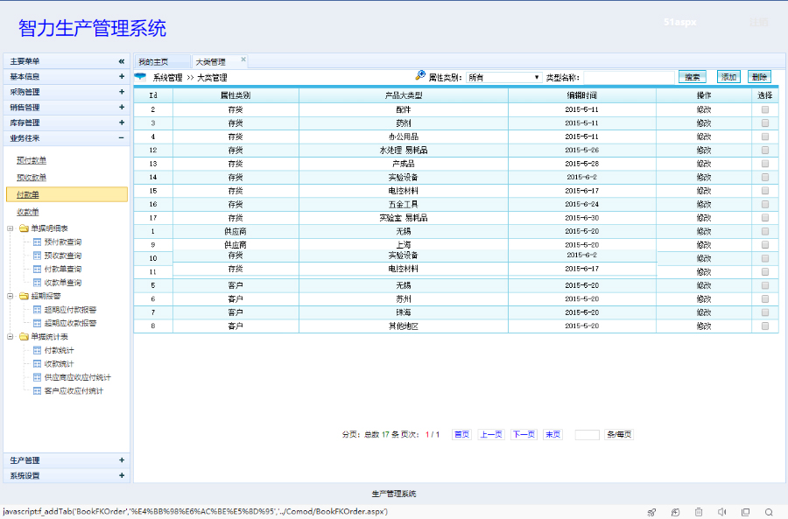788x519 pixels.
Task: Expand the 生产管理 section
Action: [122, 460]
